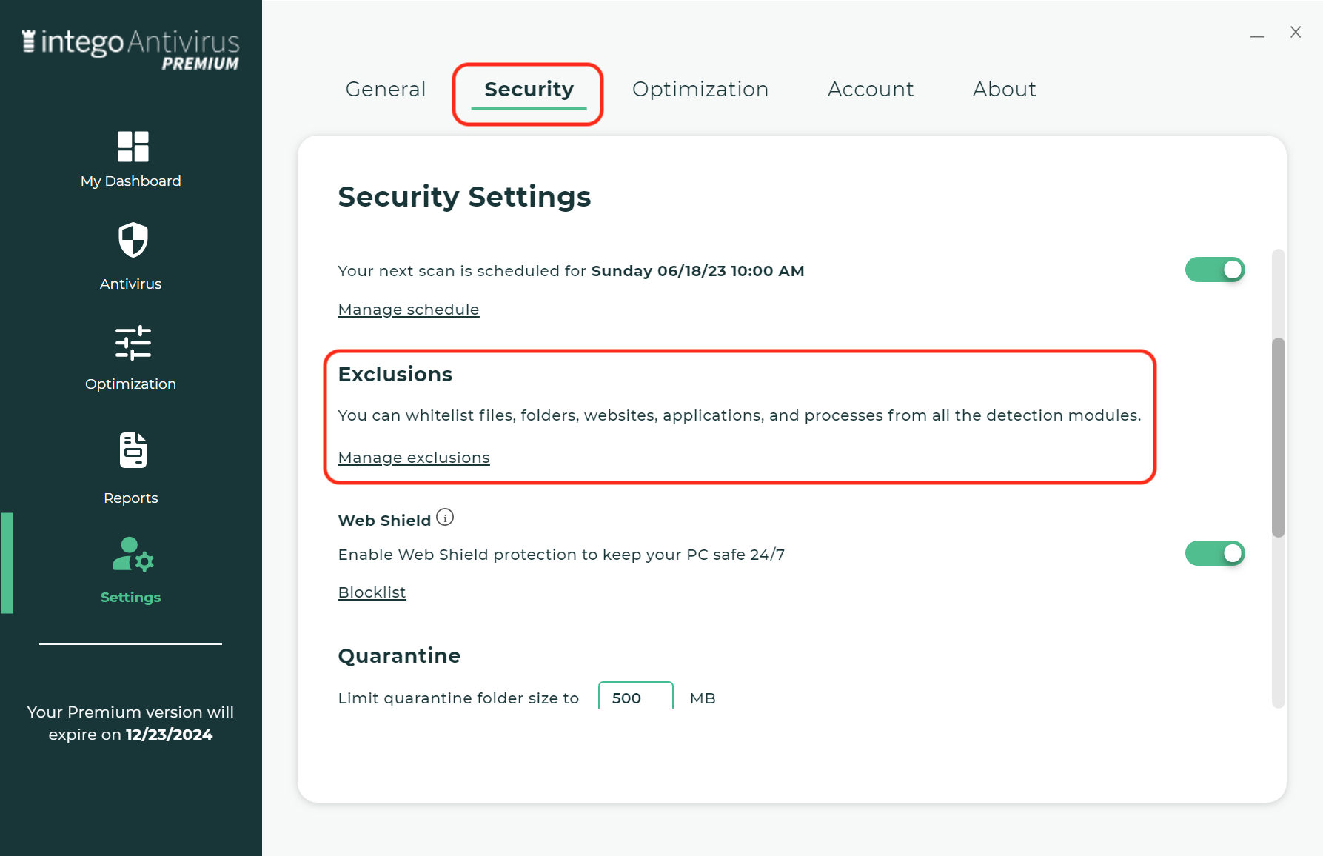Viewport: 1323px width, 856px height.
Task: Click the Manage schedule link
Action: (409, 310)
